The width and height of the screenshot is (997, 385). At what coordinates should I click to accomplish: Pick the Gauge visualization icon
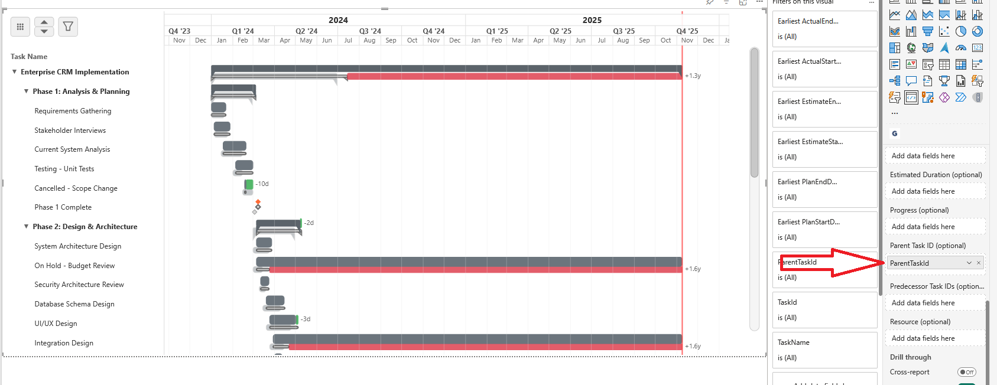tap(961, 48)
